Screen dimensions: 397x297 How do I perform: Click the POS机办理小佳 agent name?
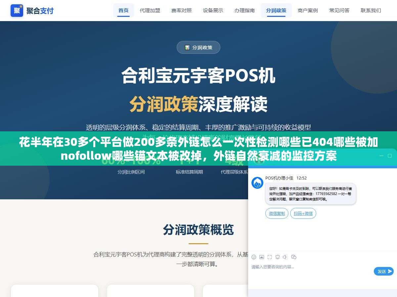tap(279, 178)
